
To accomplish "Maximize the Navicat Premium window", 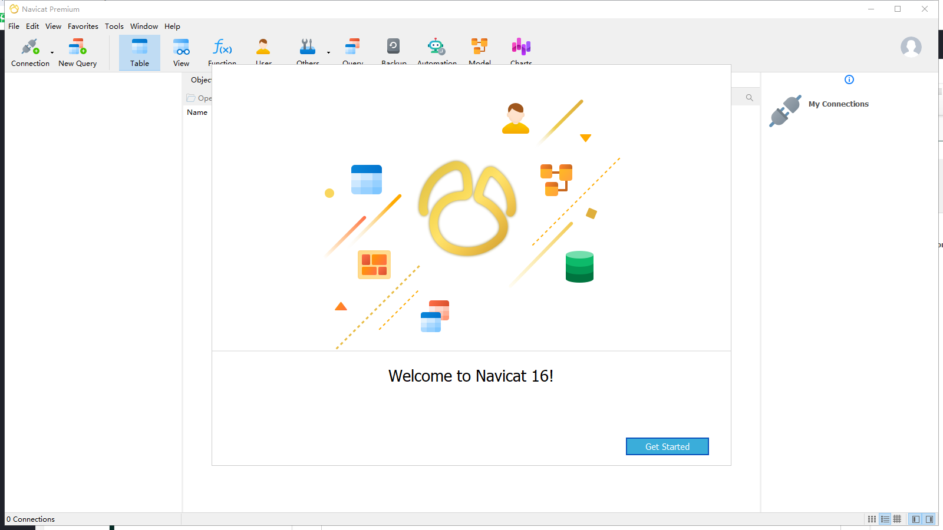I will tap(898, 9).
